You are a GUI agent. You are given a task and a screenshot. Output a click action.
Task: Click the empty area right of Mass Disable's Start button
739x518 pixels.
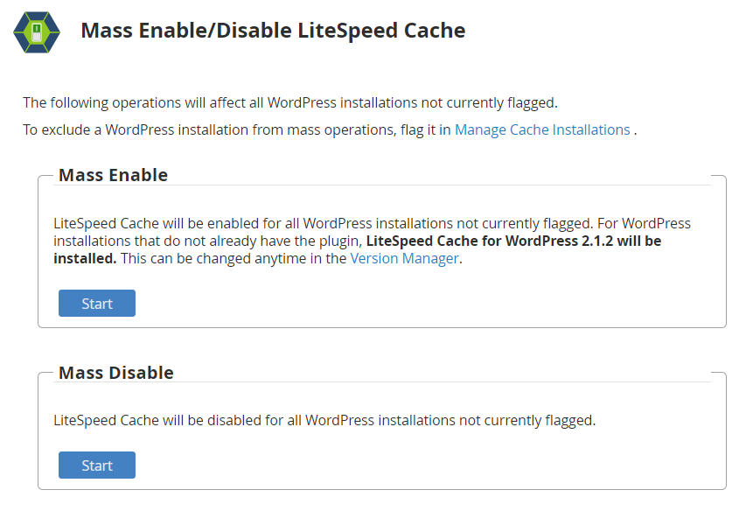[424, 465]
